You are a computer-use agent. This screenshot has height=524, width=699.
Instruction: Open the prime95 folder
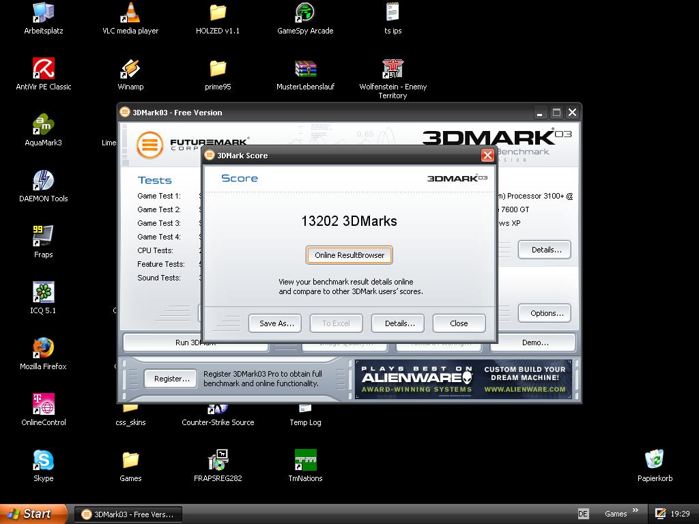tap(218, 74)
